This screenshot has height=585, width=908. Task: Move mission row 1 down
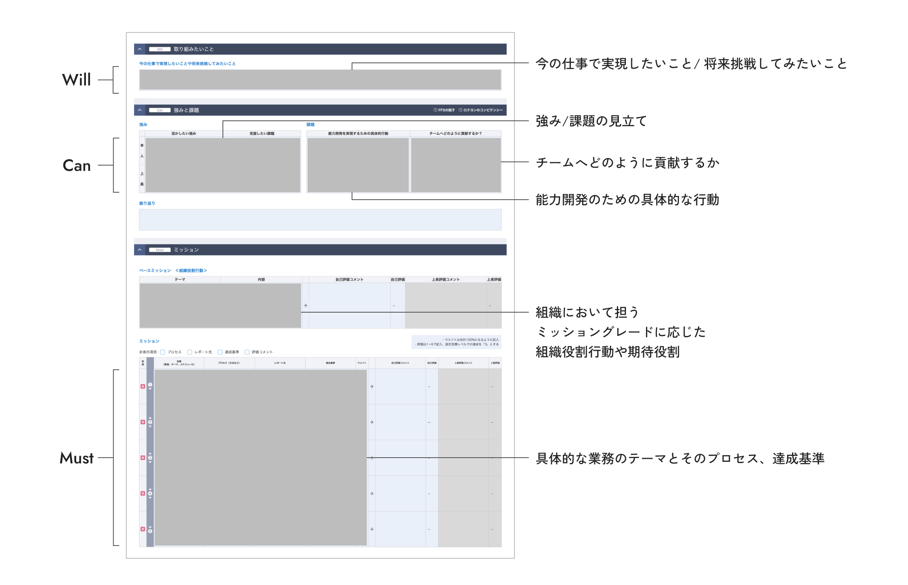[x=150, y=389]
